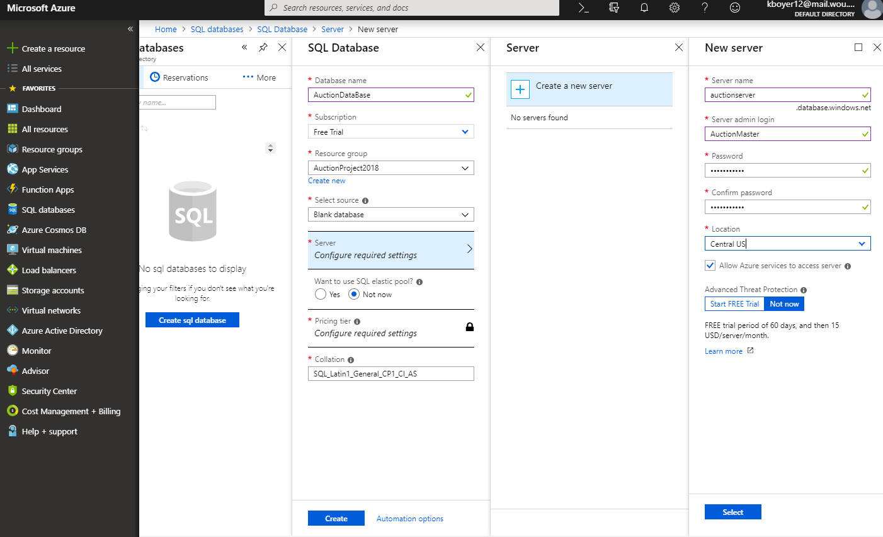Click the Server name input field
This screenshot has height=537, width=883.
(787, 95)
